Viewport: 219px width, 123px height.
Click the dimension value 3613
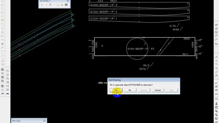146,65
